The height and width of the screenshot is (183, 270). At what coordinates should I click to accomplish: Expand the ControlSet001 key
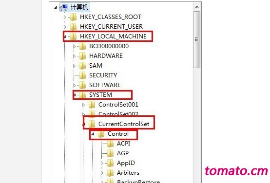tap(84, 105)
